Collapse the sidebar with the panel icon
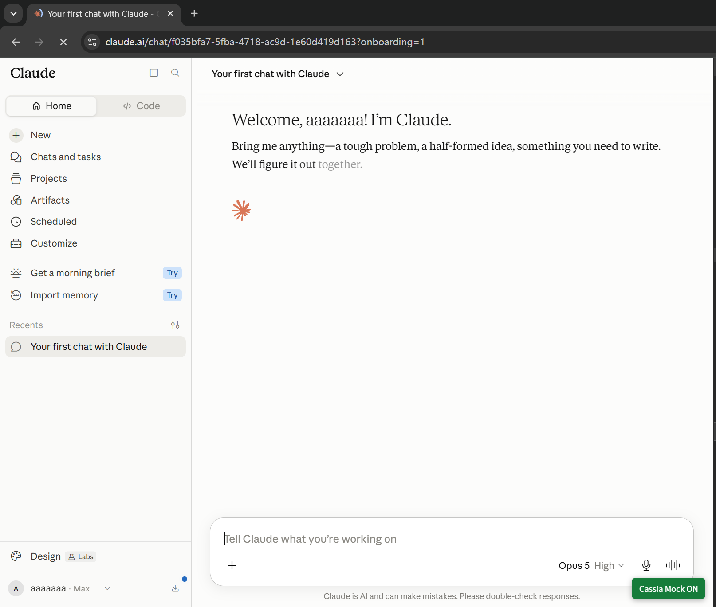716x607 pixels. (154, 73)
